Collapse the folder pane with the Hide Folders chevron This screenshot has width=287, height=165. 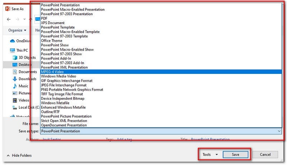(8, 155)
